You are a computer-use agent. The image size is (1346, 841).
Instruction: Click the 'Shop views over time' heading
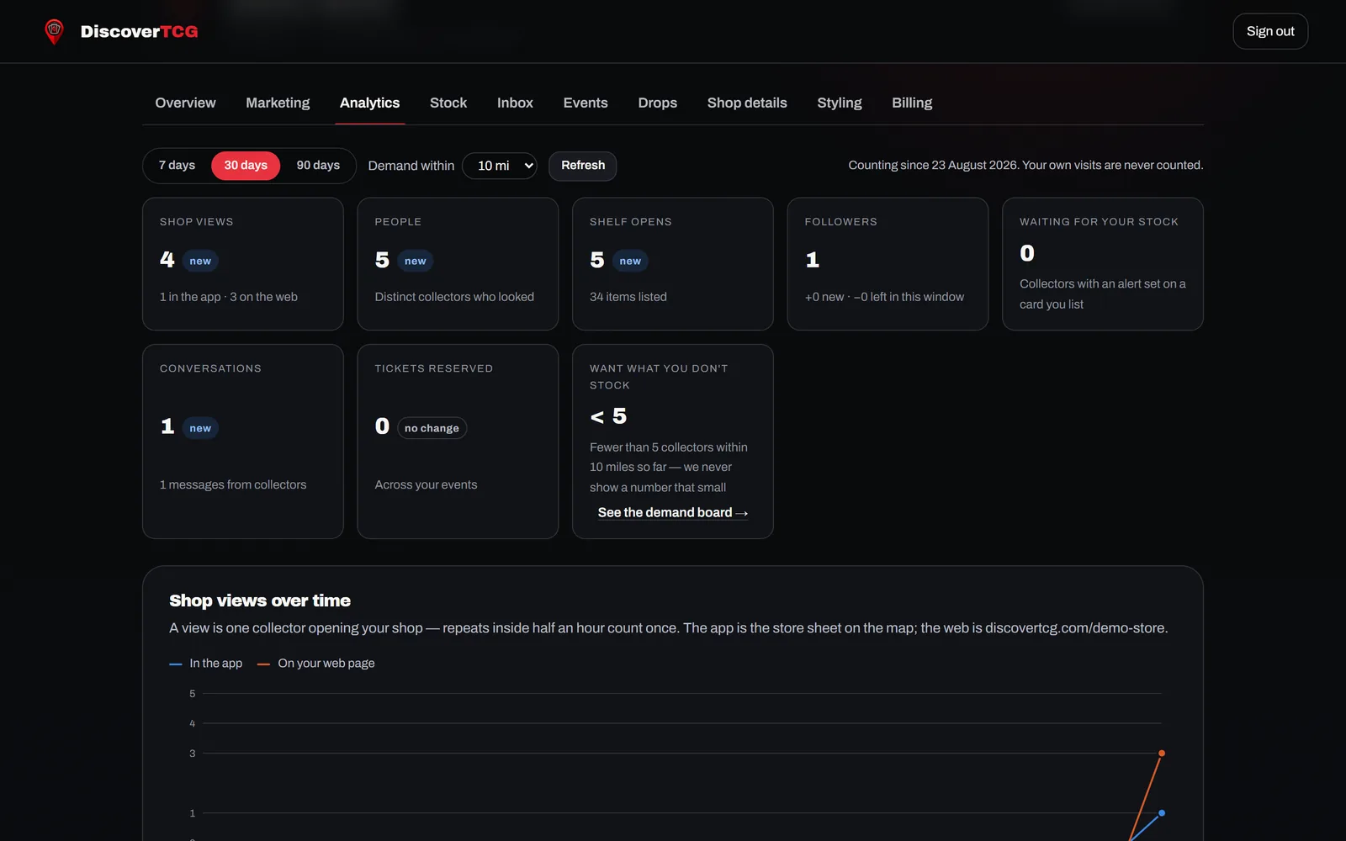point(260,600)
